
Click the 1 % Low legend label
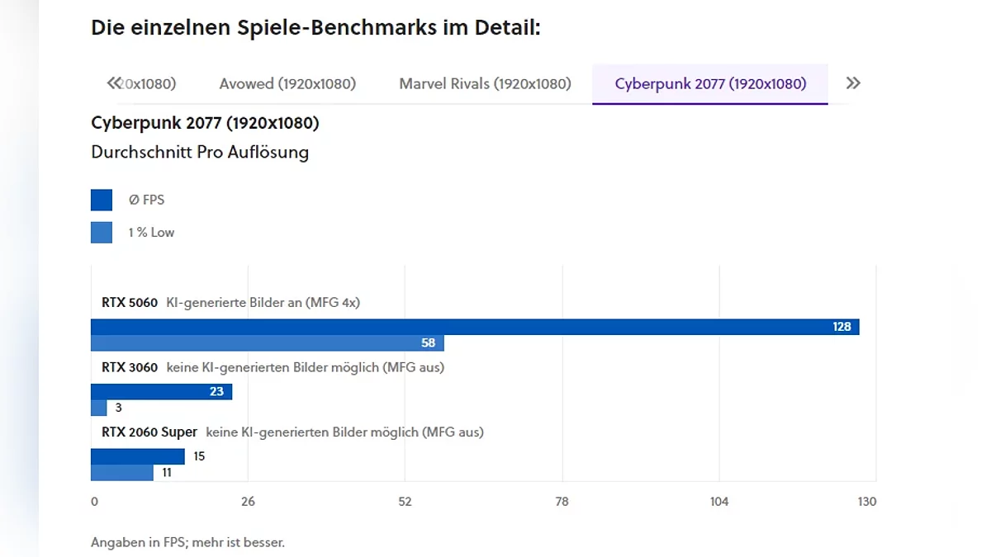(151, 233)
